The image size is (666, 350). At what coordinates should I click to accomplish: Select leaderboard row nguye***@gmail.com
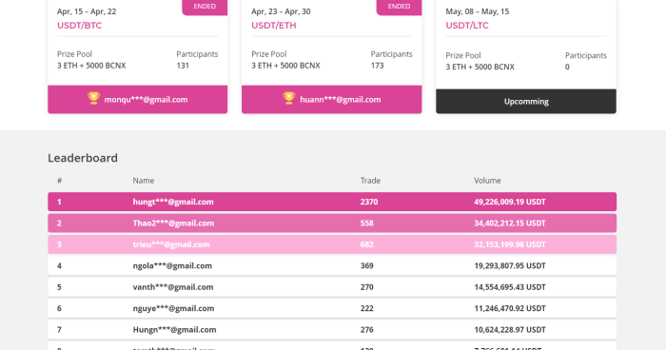point(332,308)
